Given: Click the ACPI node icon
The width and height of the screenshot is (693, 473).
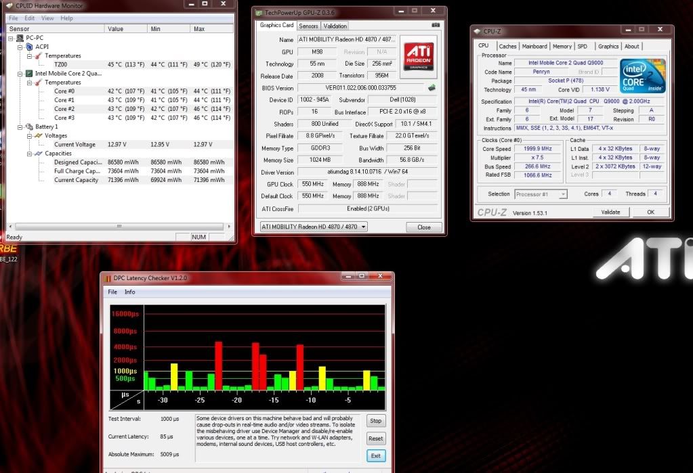Looking at the screenshot, I should (30, 47).
